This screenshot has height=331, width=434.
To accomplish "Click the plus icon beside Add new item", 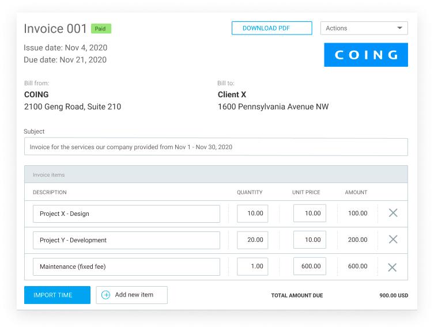I will click(105, 295).
